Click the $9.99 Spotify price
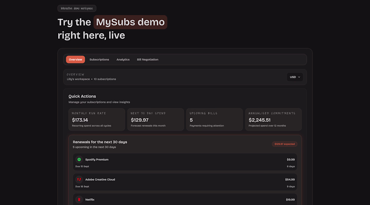The width and height of the screenshot is (370, 205). click(x=291, y=160)
